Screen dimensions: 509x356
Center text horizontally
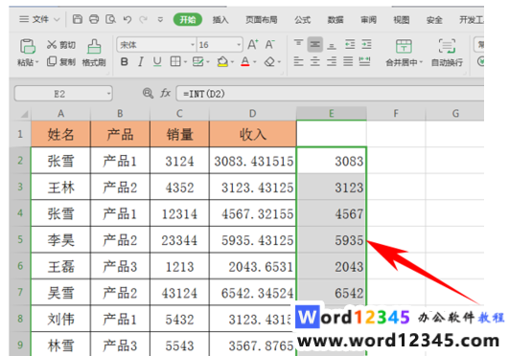(x=314, y=61)
